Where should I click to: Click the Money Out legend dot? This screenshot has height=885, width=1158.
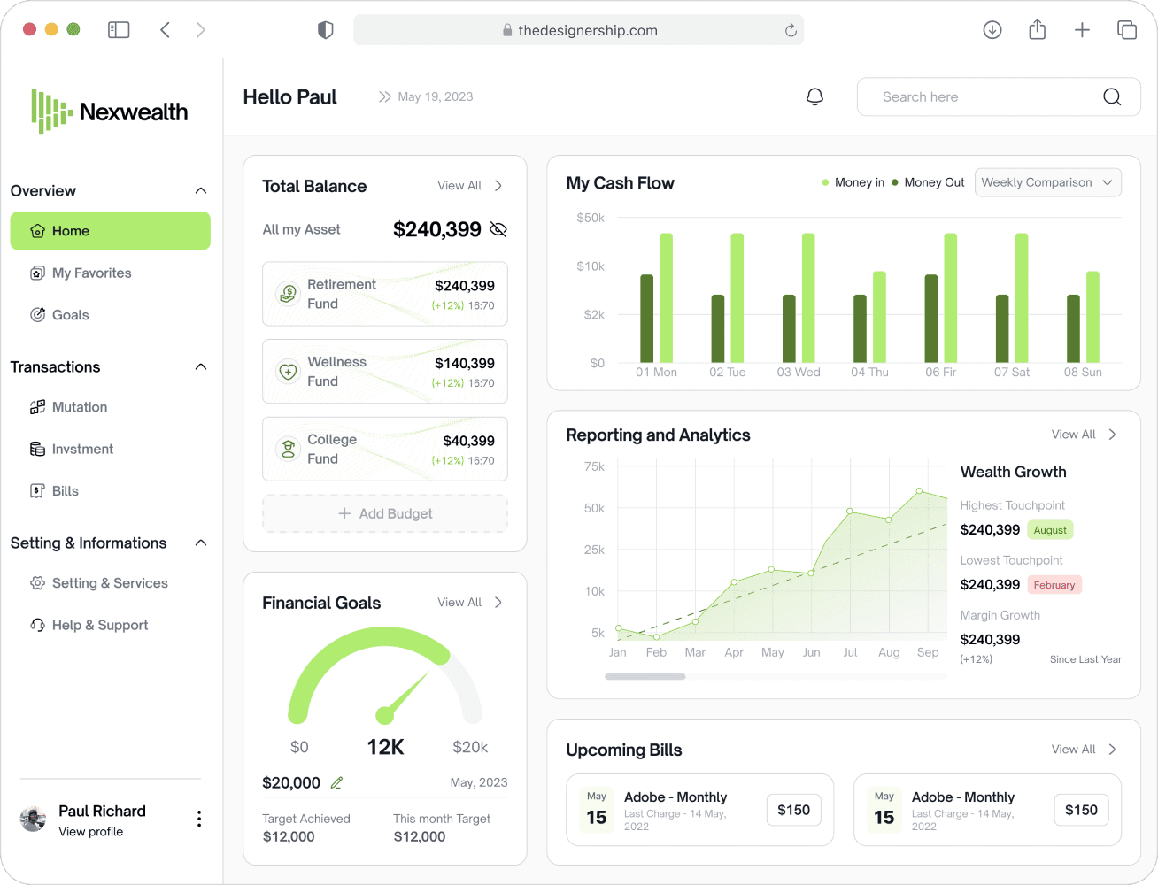pyautogui.click(x=895, y=182)
